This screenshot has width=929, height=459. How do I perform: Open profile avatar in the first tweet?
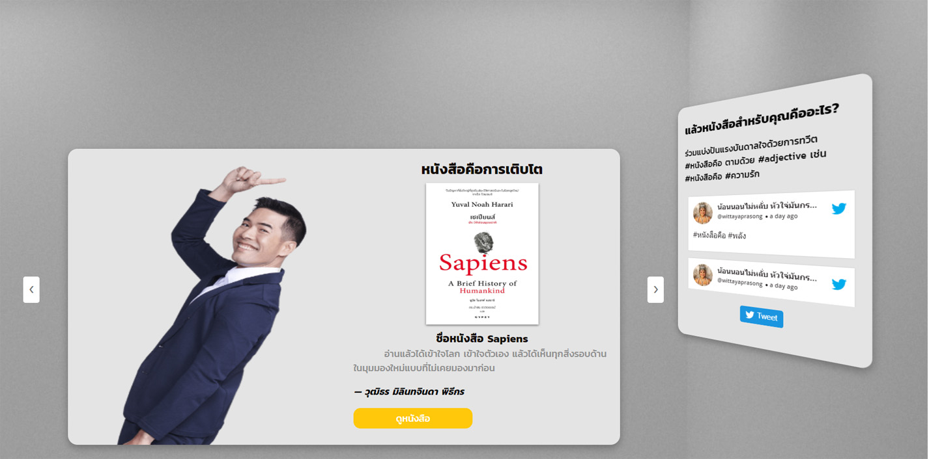pyautogui.click(x=703, y=213)
